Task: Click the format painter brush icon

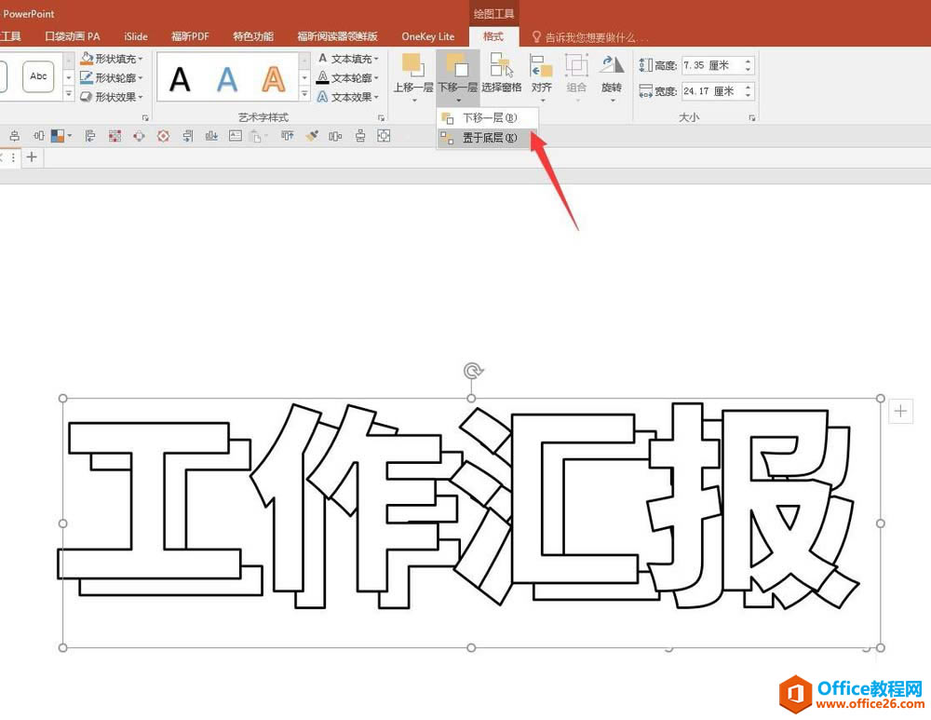Action: [x=312, y=136]
